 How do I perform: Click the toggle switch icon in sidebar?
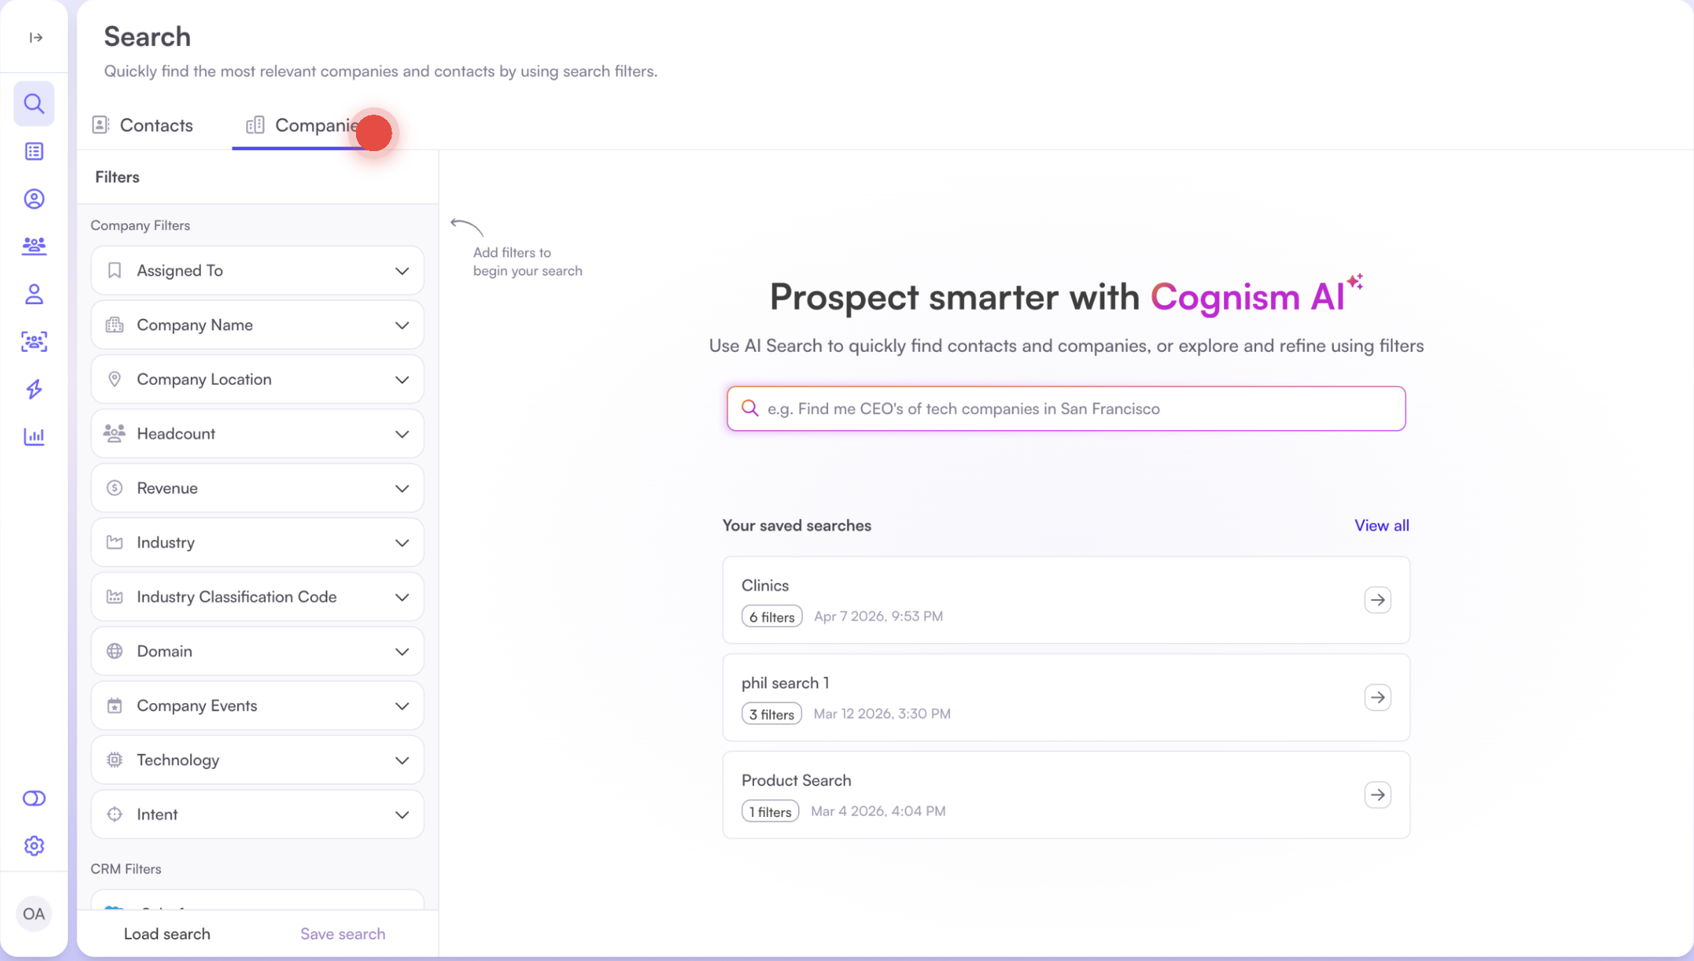tap(34, 798)
